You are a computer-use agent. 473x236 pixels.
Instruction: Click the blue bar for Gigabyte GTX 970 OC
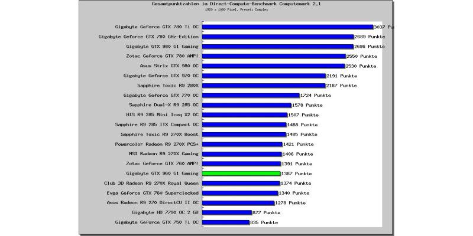pos(264,76)
